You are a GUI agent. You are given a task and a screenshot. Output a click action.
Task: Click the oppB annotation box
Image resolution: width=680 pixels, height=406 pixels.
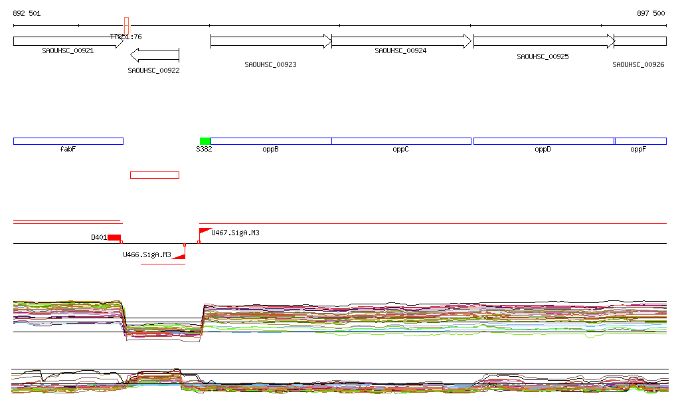pyautogui.click(x=271, y=141)
